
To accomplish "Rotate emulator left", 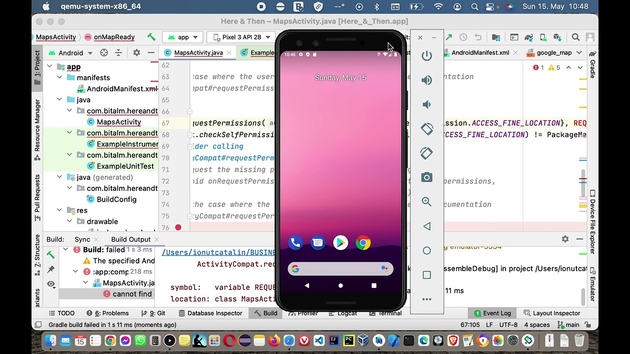I will pyautogui.click(x=427, y=129).
